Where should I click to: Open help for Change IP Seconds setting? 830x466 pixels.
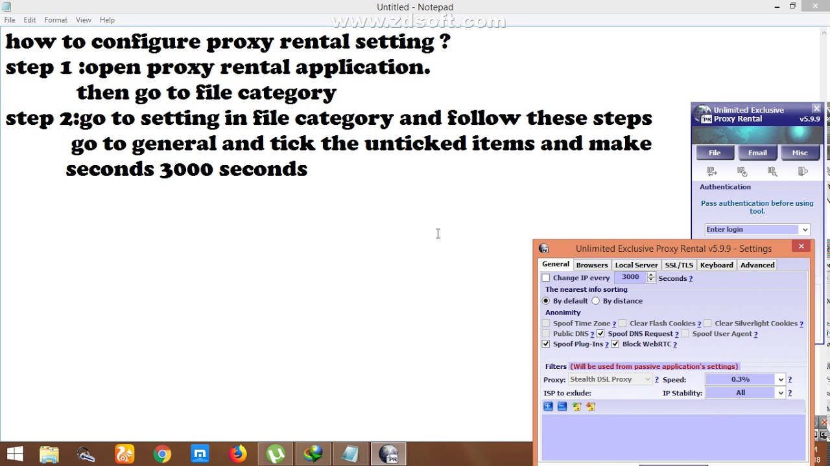[x=691, y=278]
